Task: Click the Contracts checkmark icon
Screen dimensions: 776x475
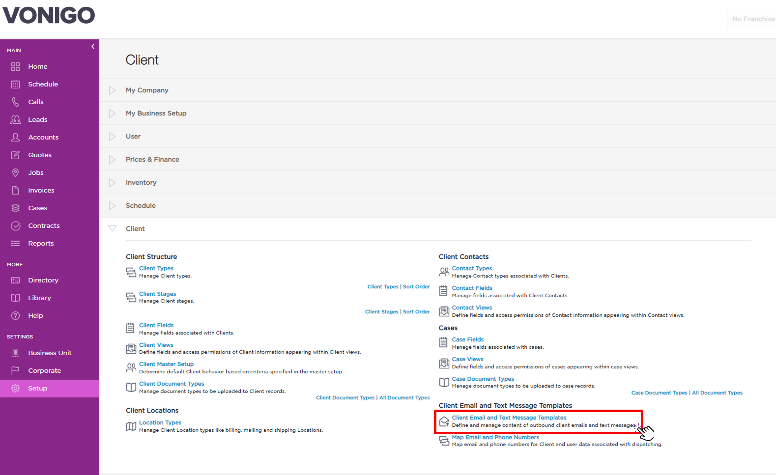Action: pos(16,225)
